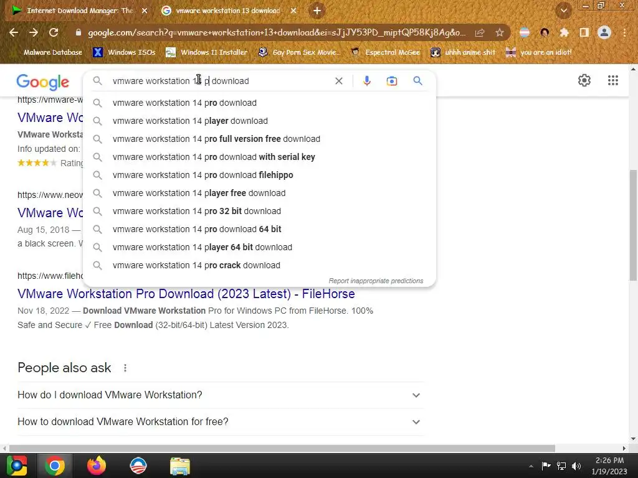Click inside the Google search text field
Viewport: 638px width, 478px height.
[x=220, y=81]
